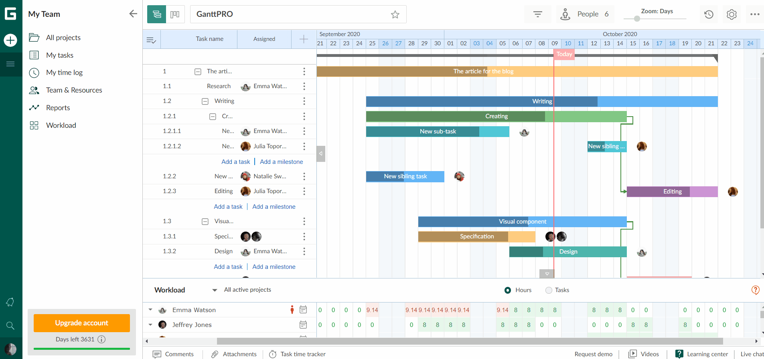Screen dimensions: 764x359
Task: Collapse the Writing task group
Action: tap(205, 101)
